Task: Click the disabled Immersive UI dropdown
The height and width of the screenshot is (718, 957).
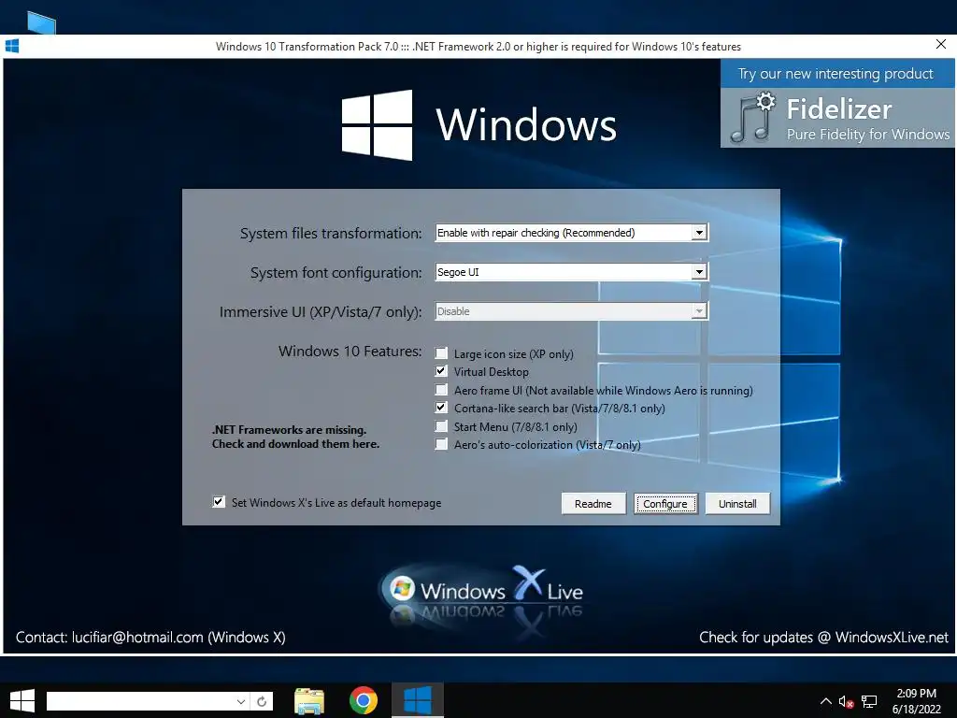Action: coord(571,311)
